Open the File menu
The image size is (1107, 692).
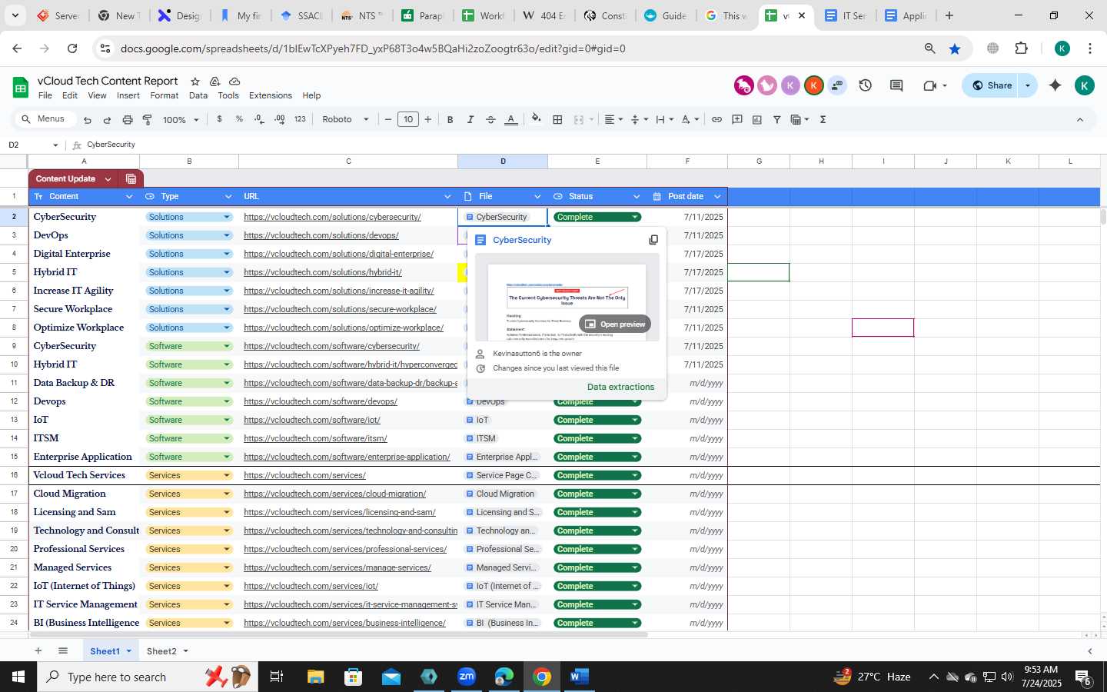(45, 95)
